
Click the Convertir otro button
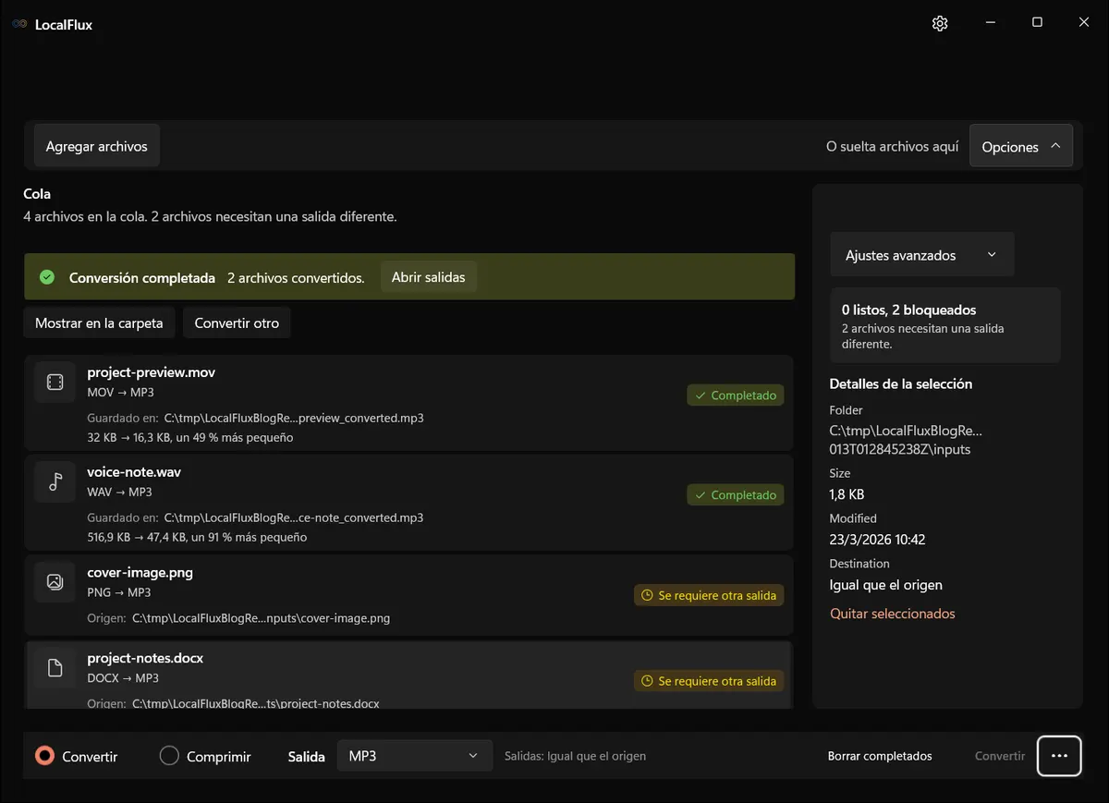[237, 323]
